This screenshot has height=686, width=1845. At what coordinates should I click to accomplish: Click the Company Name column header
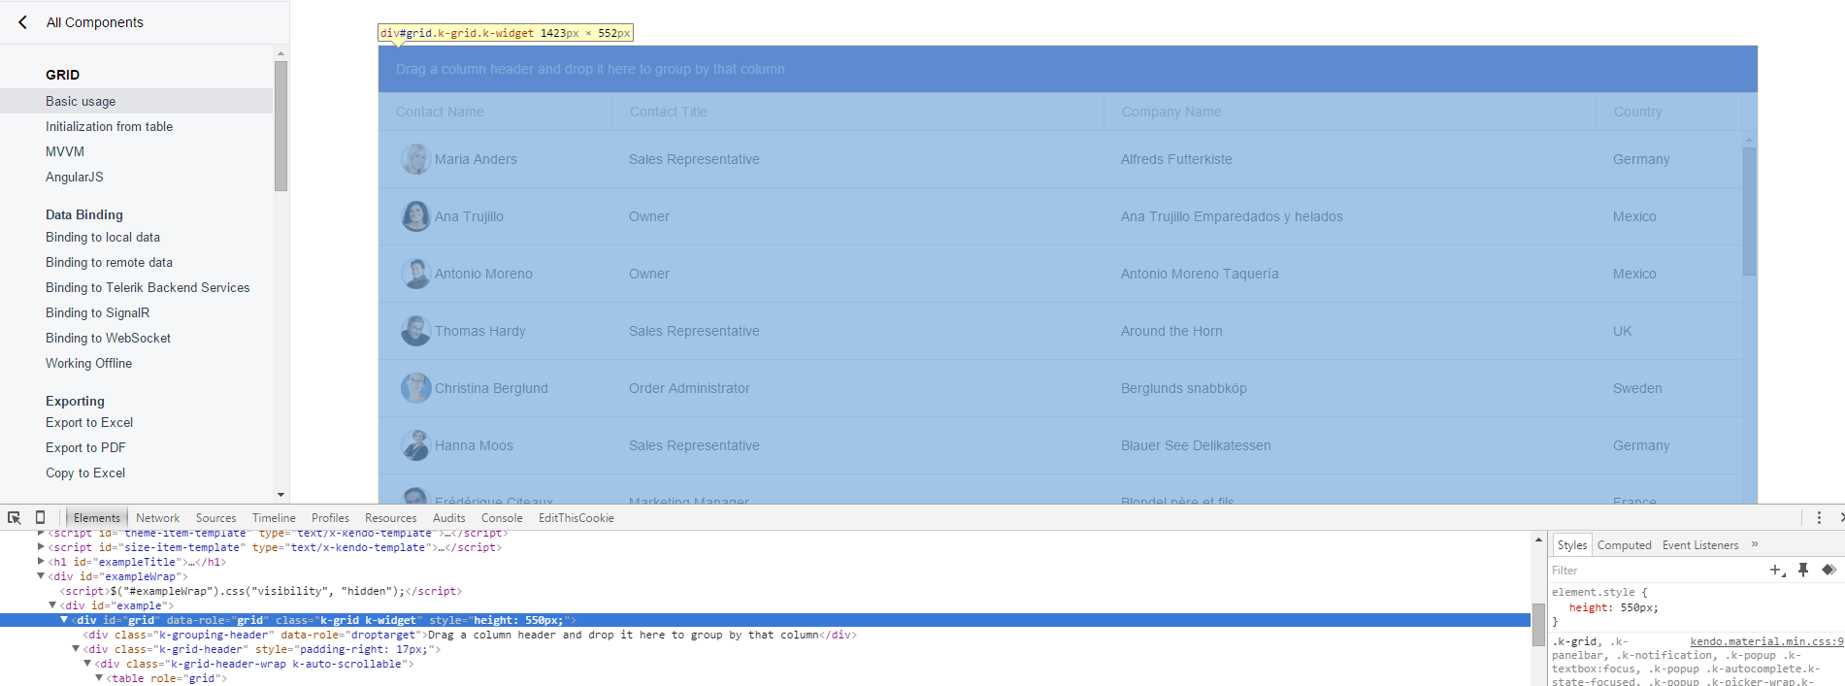point(1350,112)
